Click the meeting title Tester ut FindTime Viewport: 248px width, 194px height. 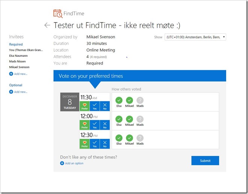click(117, 25)
